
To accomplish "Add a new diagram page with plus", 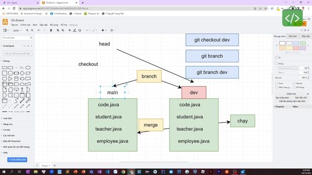I will click(x=55, y=165).
